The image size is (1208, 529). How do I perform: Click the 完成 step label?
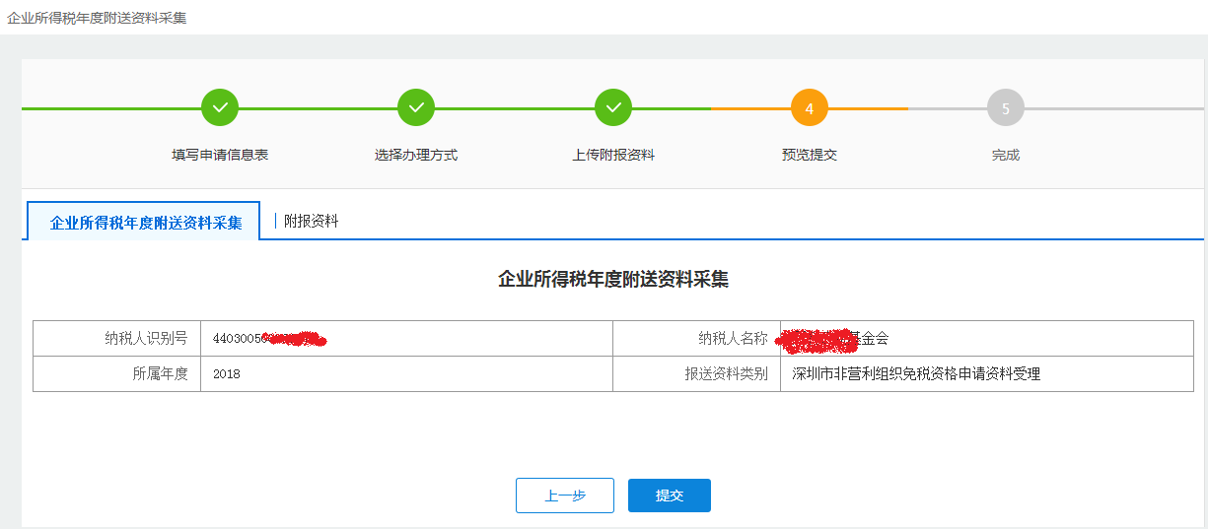click(x=1005, y=155)
